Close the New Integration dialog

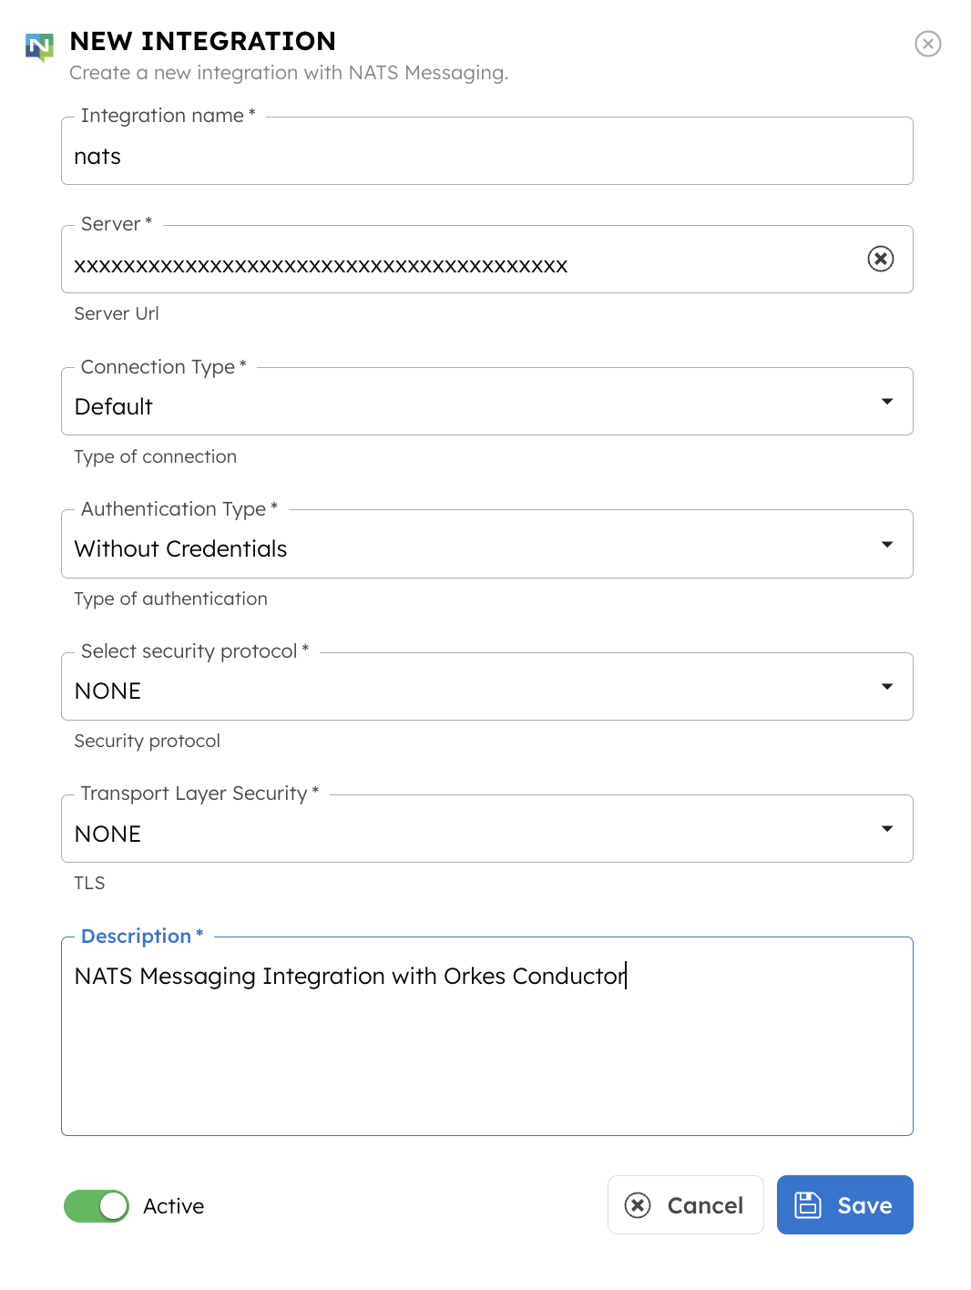point(927,44)
